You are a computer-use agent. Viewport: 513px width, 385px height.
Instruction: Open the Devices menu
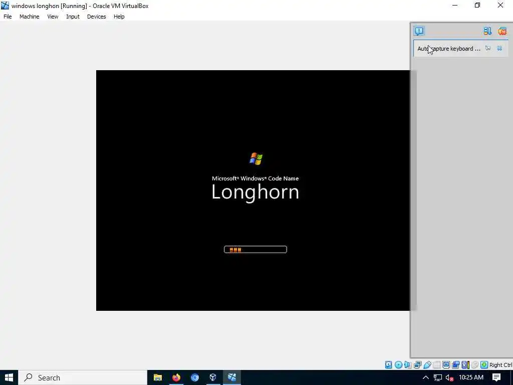(97, 17)
